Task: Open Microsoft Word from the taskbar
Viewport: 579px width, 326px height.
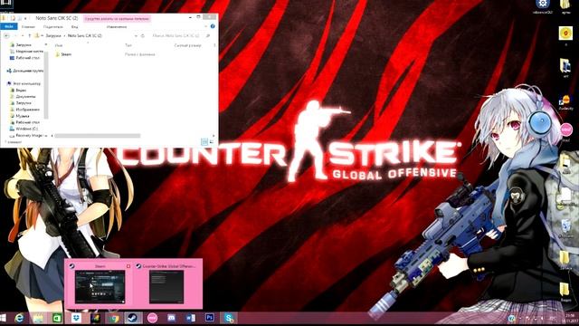Action: pyautogui.click(x=191, y=318)
